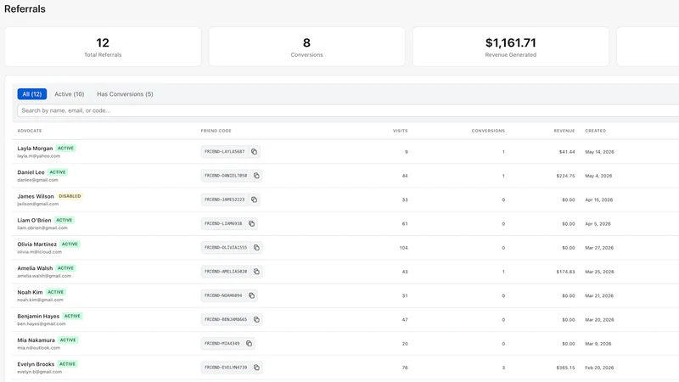
Task: Click the Referrals page heading
Action: point(25,9)
